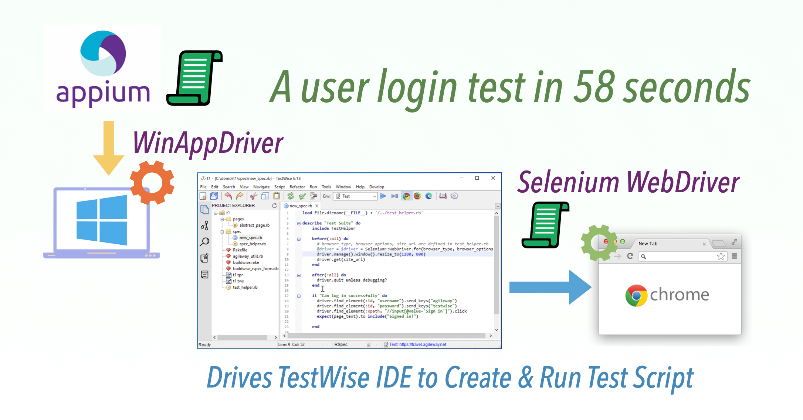This screenshot has width=803, height=420.
Task: Collapse the describe "Test Suite" code block
Action: coord(299,223)
